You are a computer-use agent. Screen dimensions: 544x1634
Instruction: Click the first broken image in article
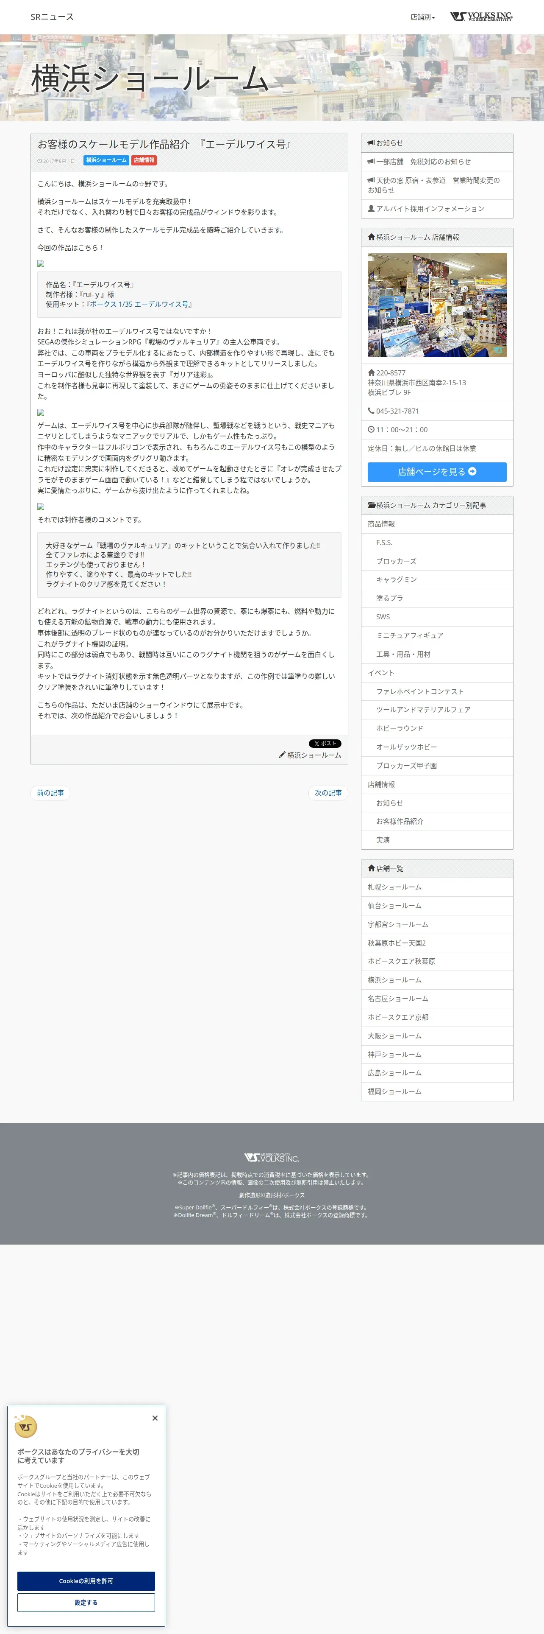coord(41,264)
